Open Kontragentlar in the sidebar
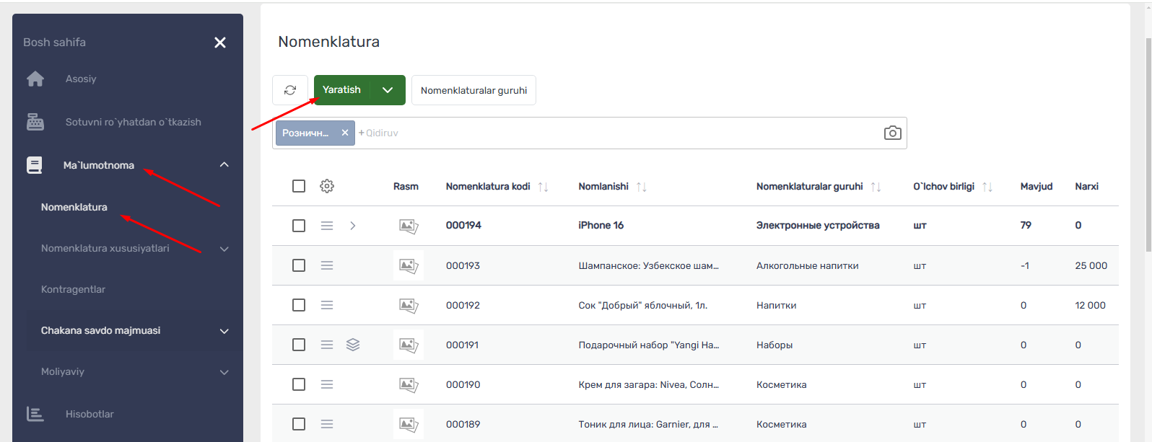Viewport: 1152px width, 442px height. [x=73, y=289]
